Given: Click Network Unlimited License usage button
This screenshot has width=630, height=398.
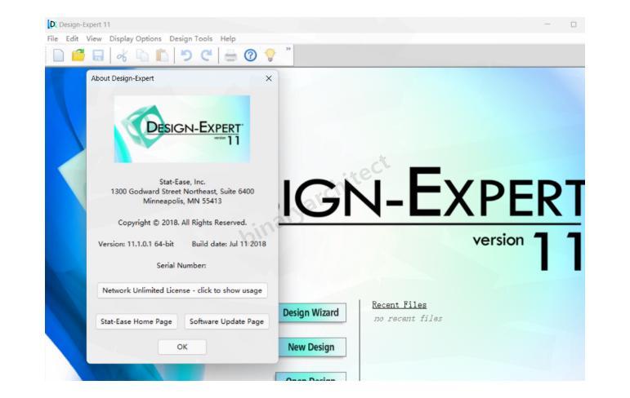Looking at the screenshot, I should point(182,290).
